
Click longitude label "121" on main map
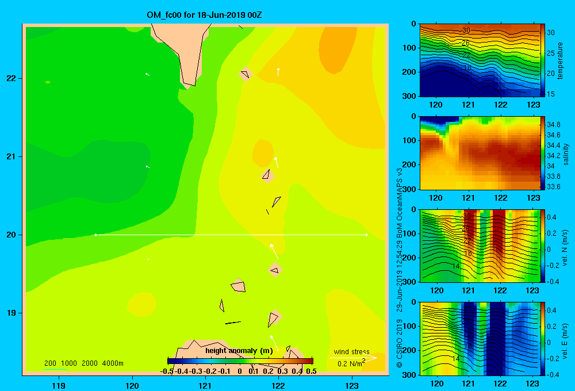click(x=205, y=385)
